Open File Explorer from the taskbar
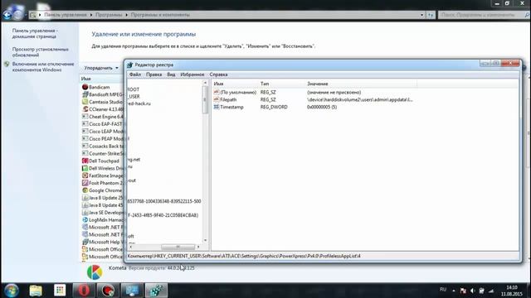531x298 pixels. [36, 291]
